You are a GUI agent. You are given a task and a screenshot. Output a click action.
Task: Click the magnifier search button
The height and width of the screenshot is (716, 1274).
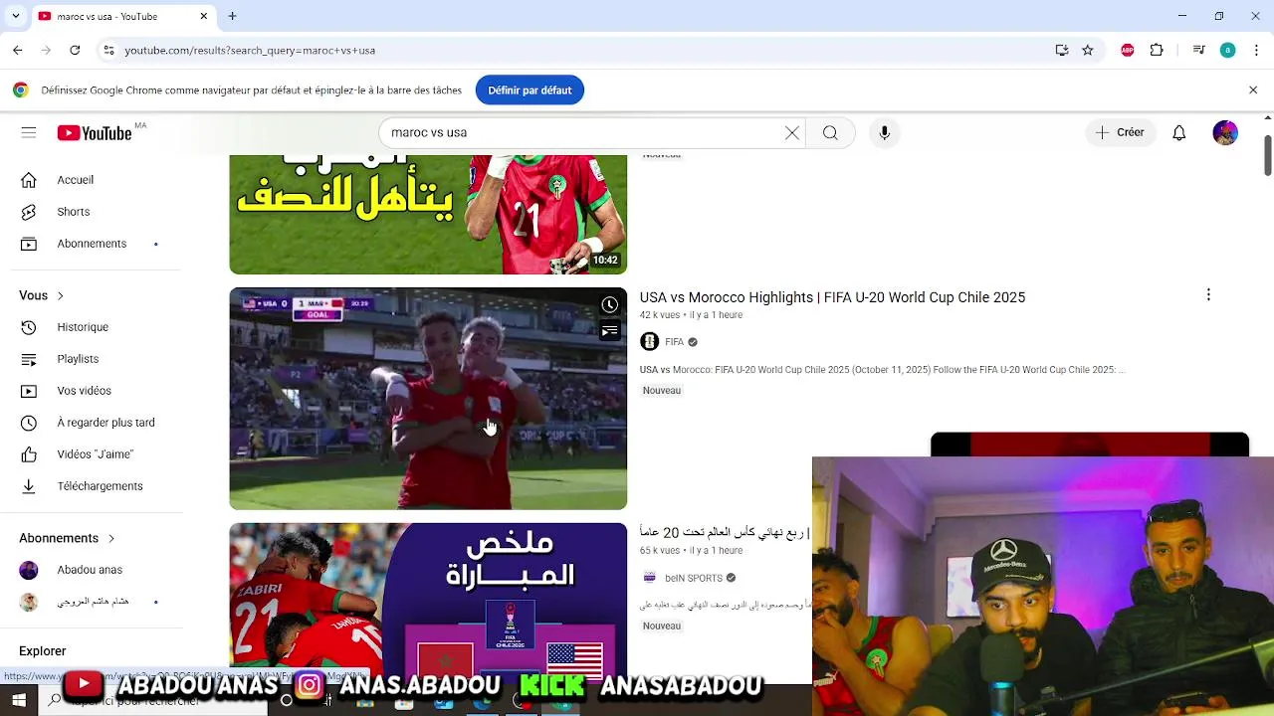click(x=830, y=132)
